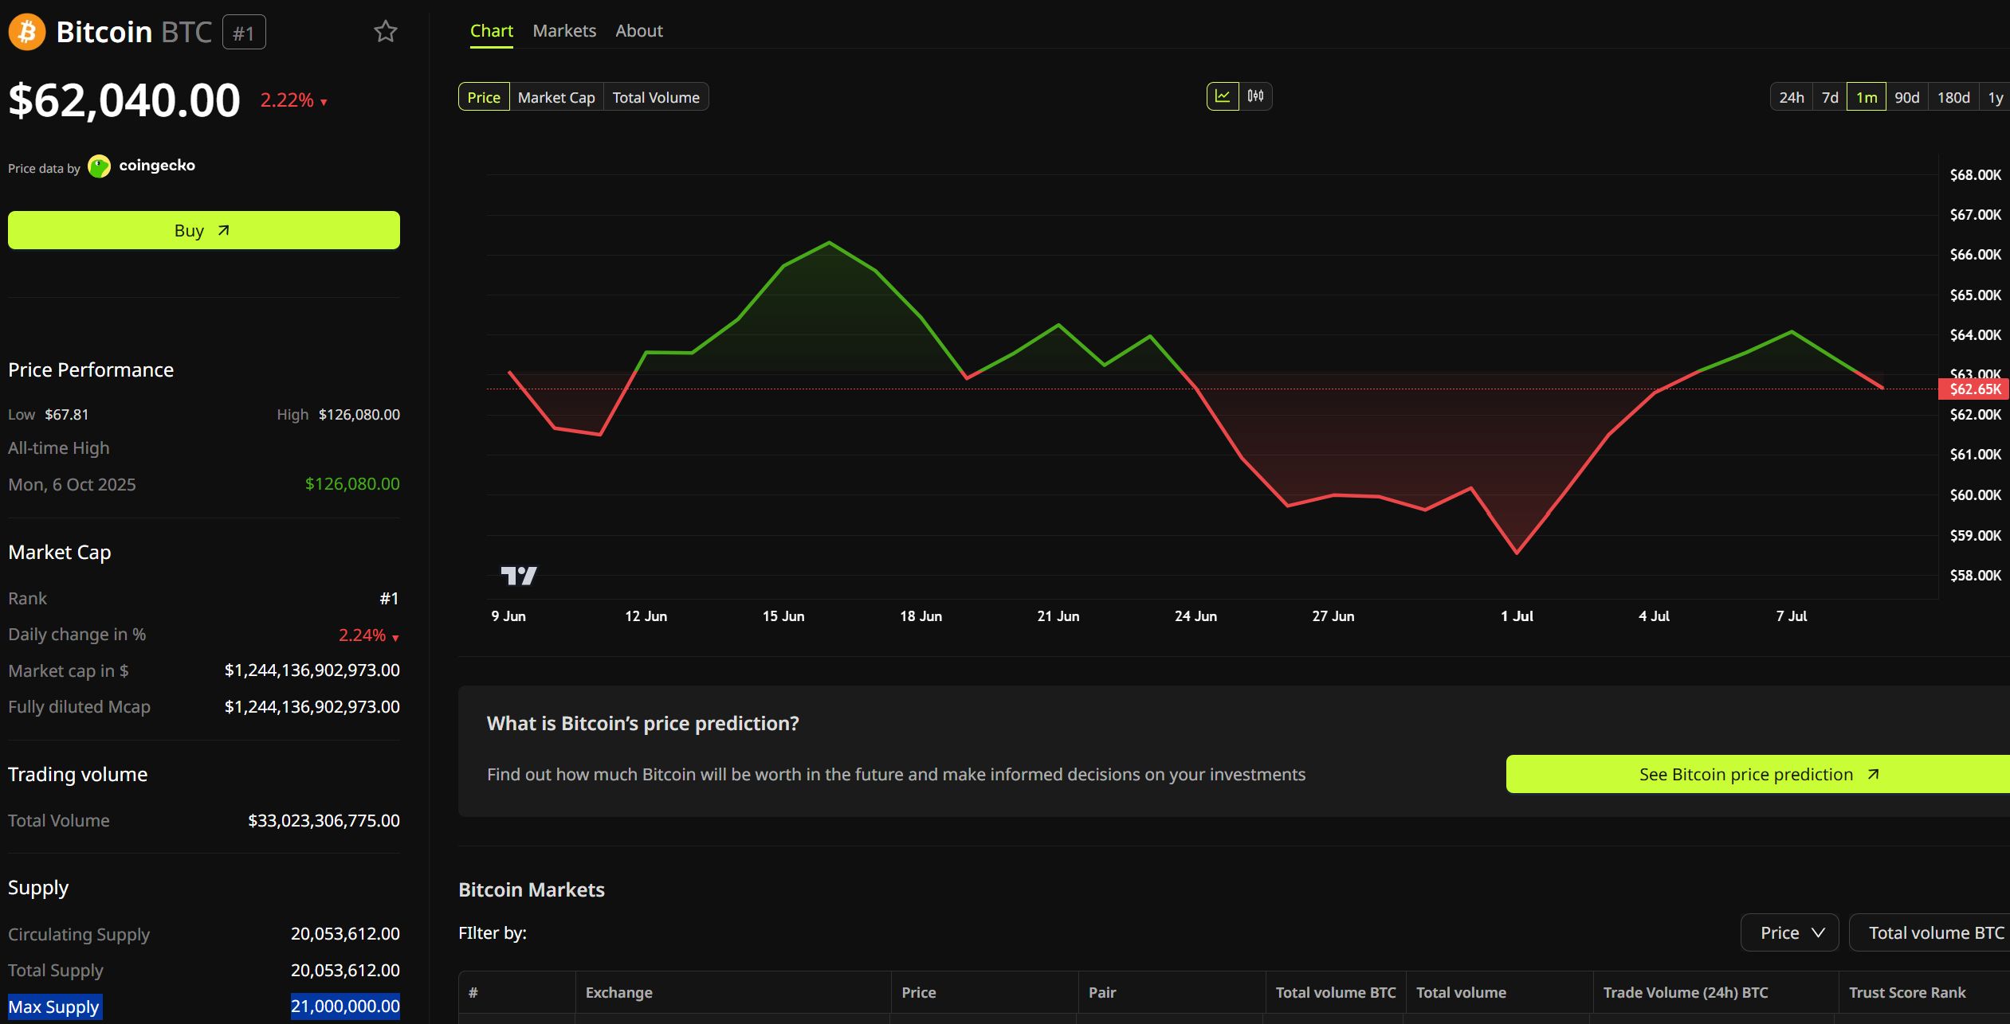
Task: Open the Total volume BTC dropdown
Action: point(1930,932)
